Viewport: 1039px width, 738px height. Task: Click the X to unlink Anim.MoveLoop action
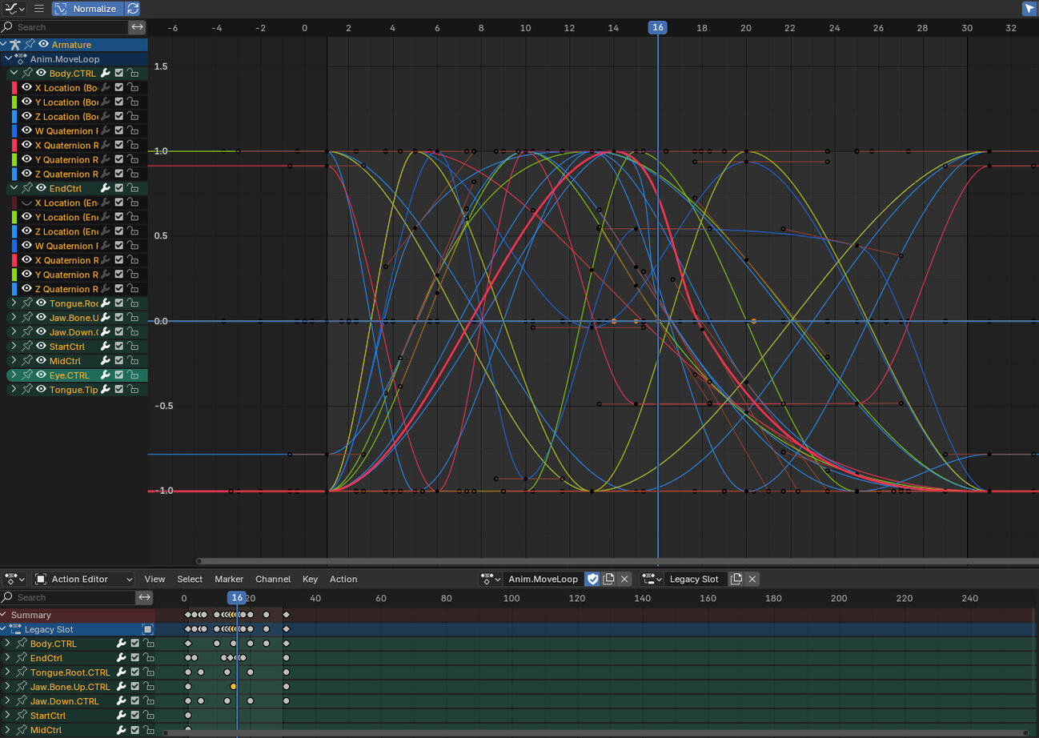624,579
